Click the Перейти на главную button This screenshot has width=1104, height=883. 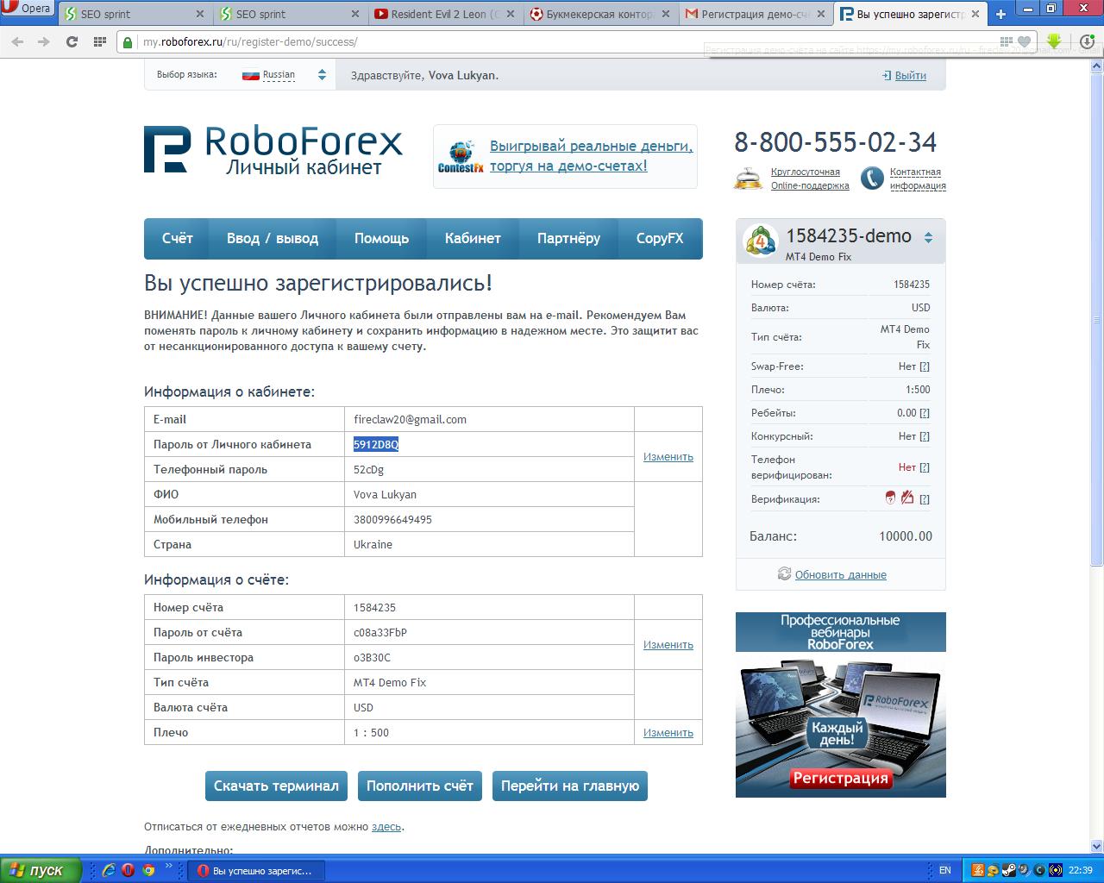pyautogui.click(x=570, y=786)
